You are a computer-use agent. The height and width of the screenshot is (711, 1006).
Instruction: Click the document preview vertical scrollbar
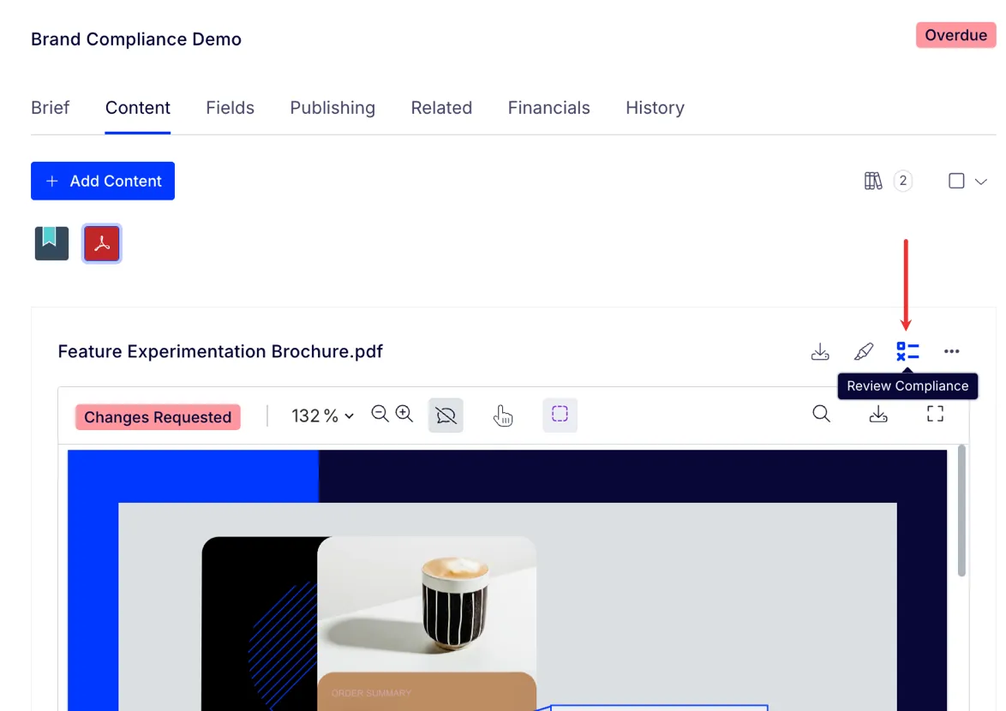[x=961, y=511]
